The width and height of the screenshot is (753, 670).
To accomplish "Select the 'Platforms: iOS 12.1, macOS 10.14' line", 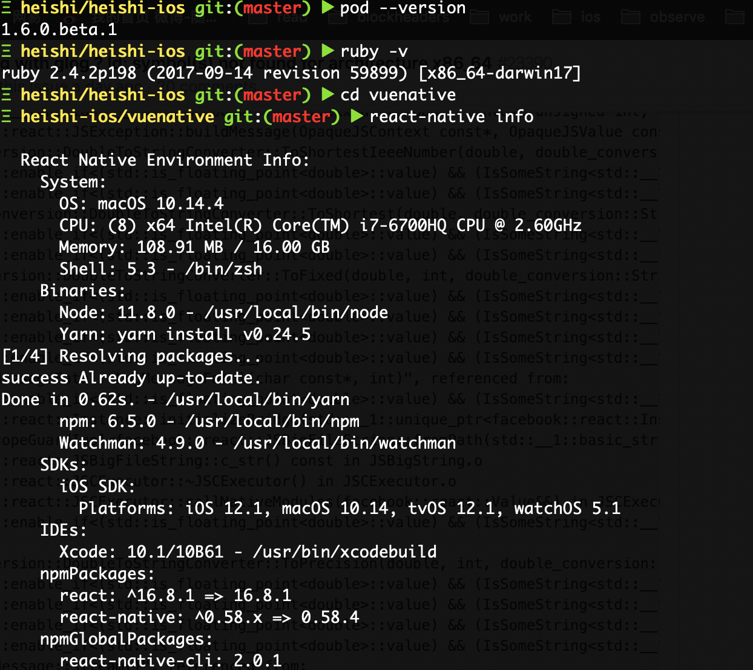I will tap(350, 509).
